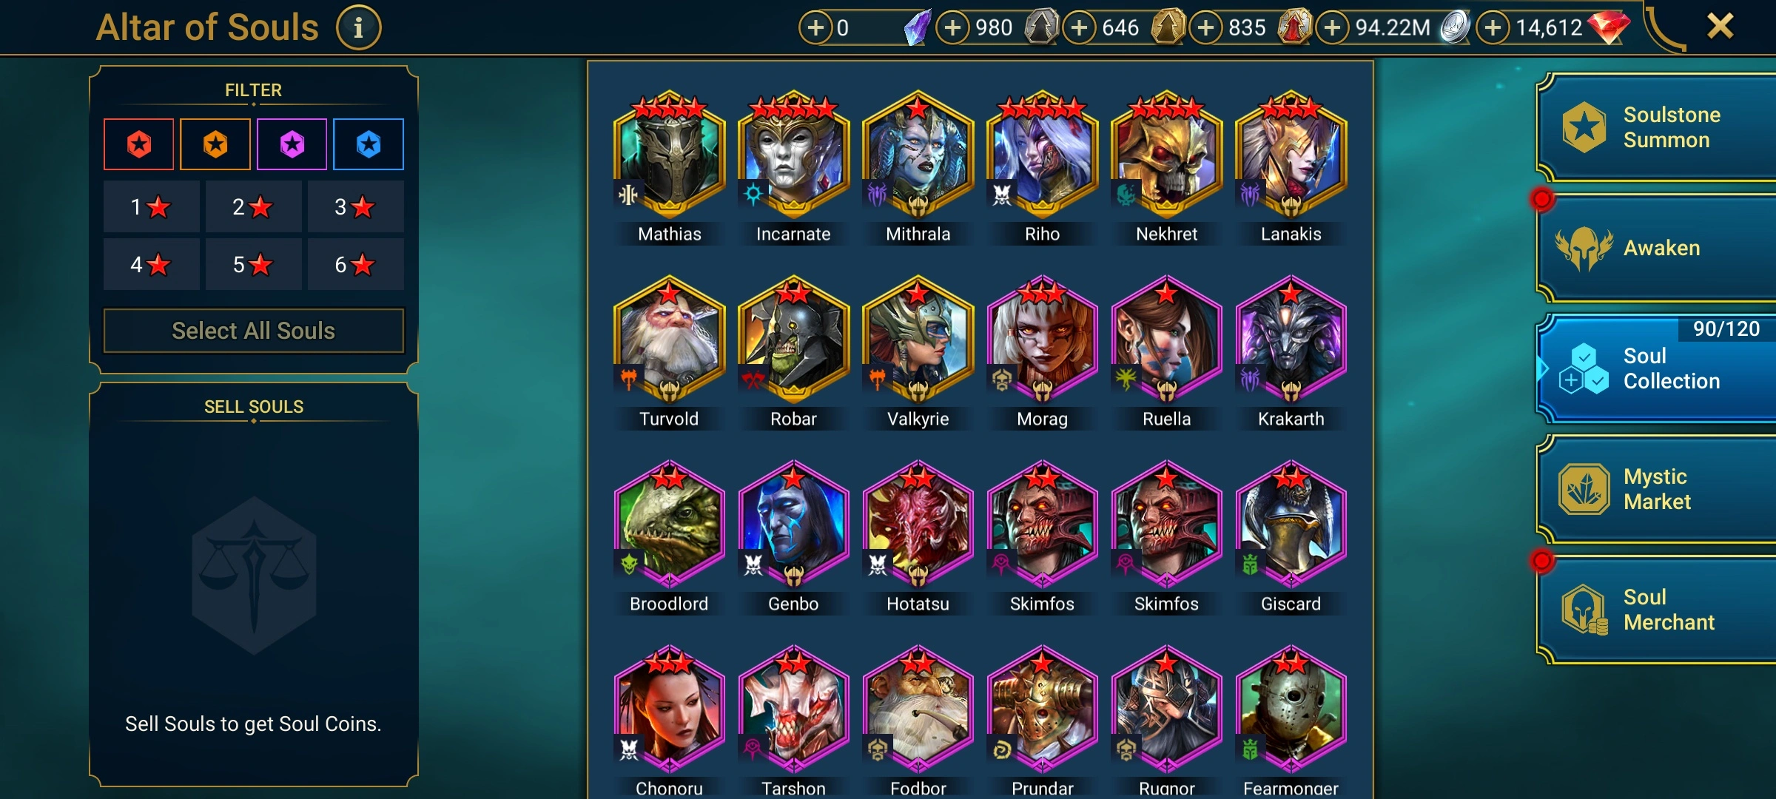Toggle the blue rare rarity filter
Viewport: 1776px width, 799px height.
point(369,144)
